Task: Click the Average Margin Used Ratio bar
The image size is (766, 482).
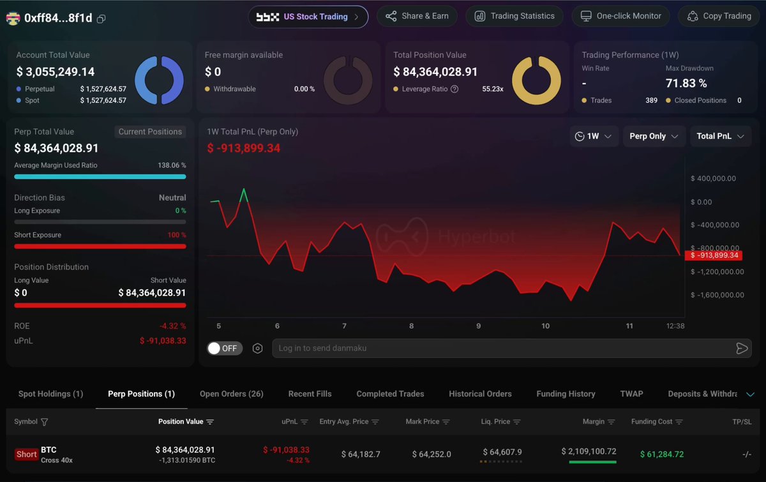Action: [x=100, y=176]
